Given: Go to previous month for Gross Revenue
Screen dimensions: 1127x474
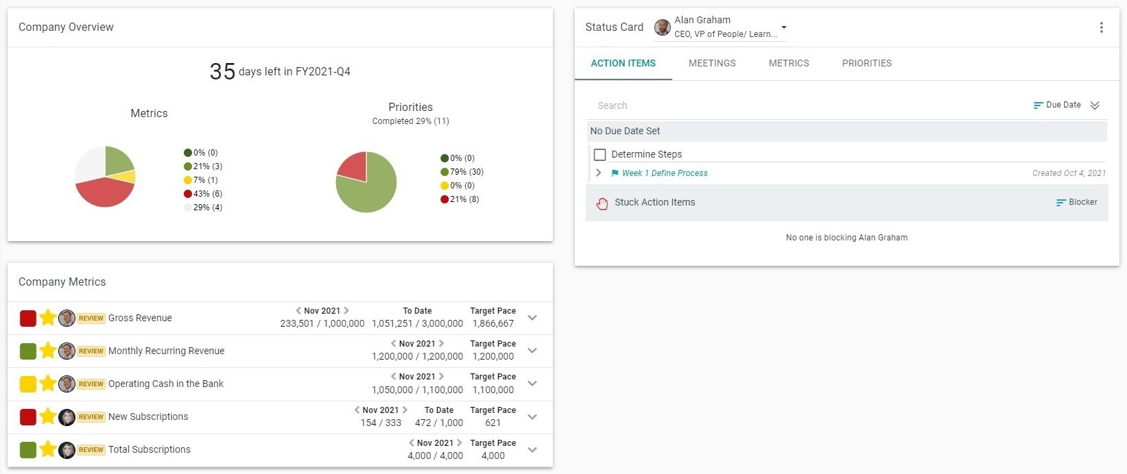Looking at the screenshot, I should point(298,311).
